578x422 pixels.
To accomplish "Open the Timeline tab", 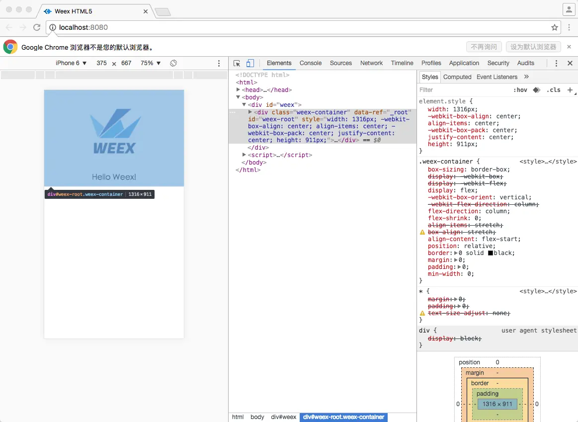I will click(x=402, y=63).
